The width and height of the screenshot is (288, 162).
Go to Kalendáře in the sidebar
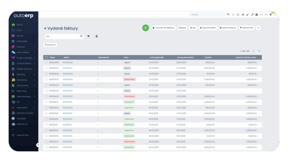coord(22,41)
